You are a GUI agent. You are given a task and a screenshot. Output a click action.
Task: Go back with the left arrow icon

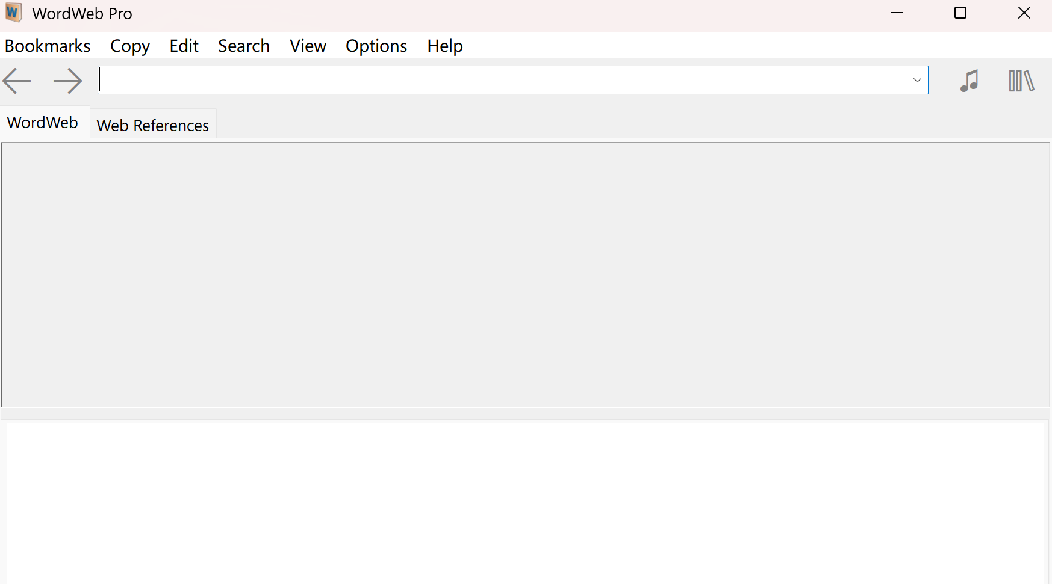(17, 81)
